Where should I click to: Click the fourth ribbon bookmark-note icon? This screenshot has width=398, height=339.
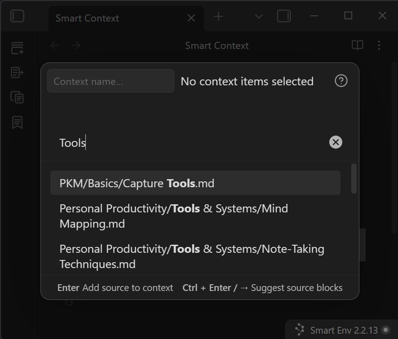pos(17,122)
